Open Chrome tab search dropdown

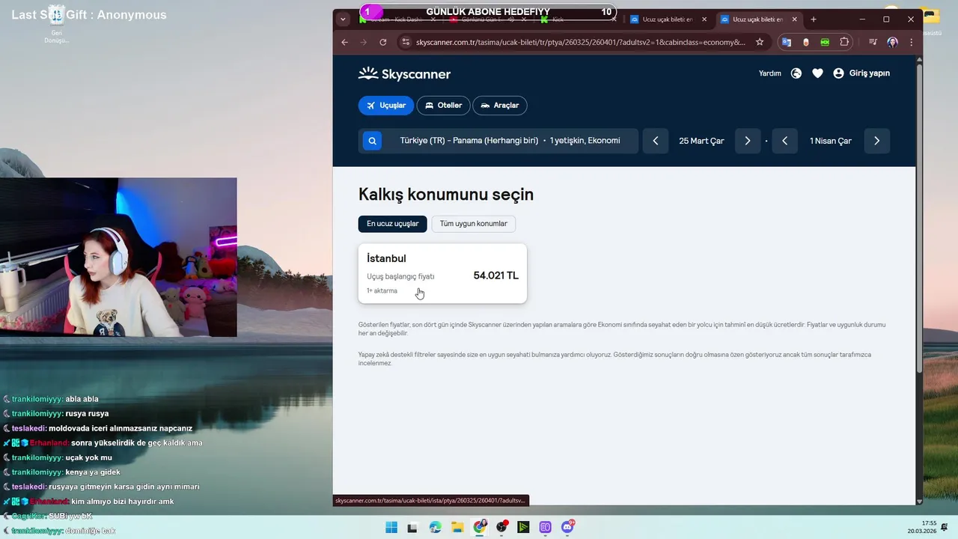tap(343, 19)
